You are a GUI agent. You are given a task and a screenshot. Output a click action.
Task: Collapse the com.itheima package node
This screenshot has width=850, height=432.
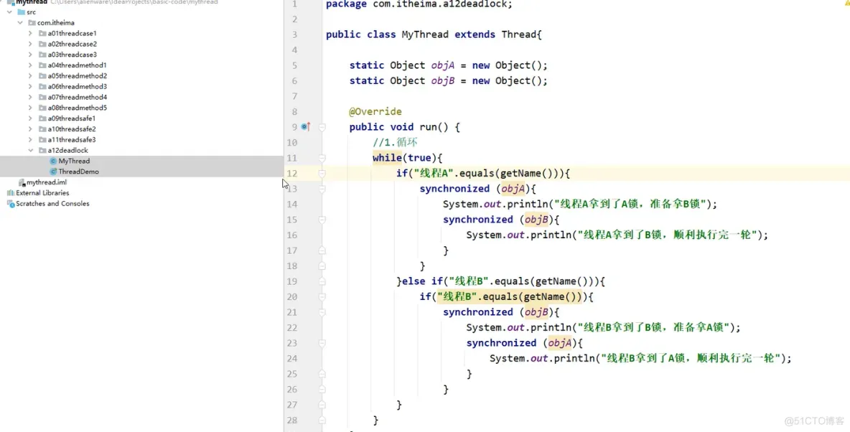[20, 23]
